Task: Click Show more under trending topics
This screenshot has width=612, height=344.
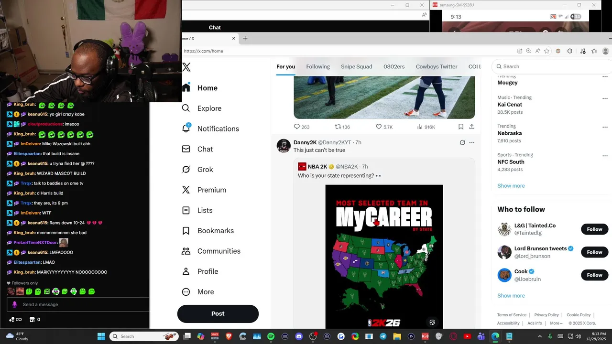Action: tap(511, 186)
